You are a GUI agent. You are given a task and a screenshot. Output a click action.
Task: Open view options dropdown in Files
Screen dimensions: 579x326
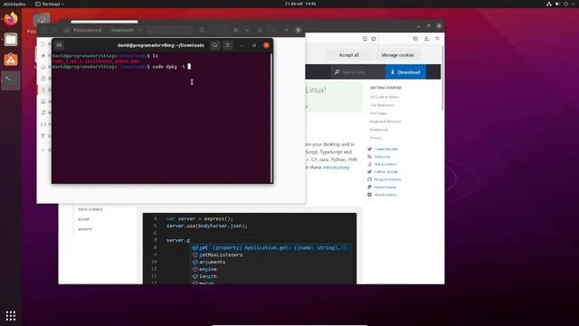tap(247, 30)
